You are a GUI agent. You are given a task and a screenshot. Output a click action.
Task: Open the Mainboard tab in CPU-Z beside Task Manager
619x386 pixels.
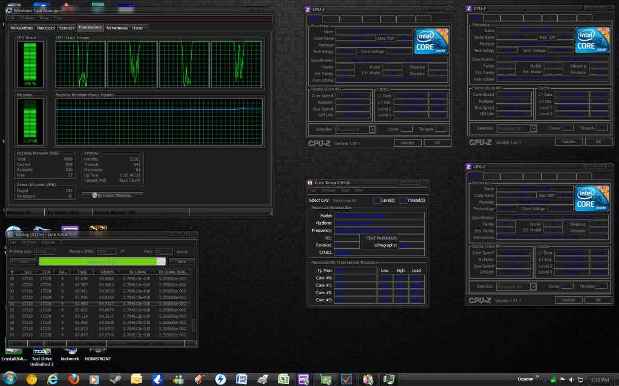(x=350, y=19)
